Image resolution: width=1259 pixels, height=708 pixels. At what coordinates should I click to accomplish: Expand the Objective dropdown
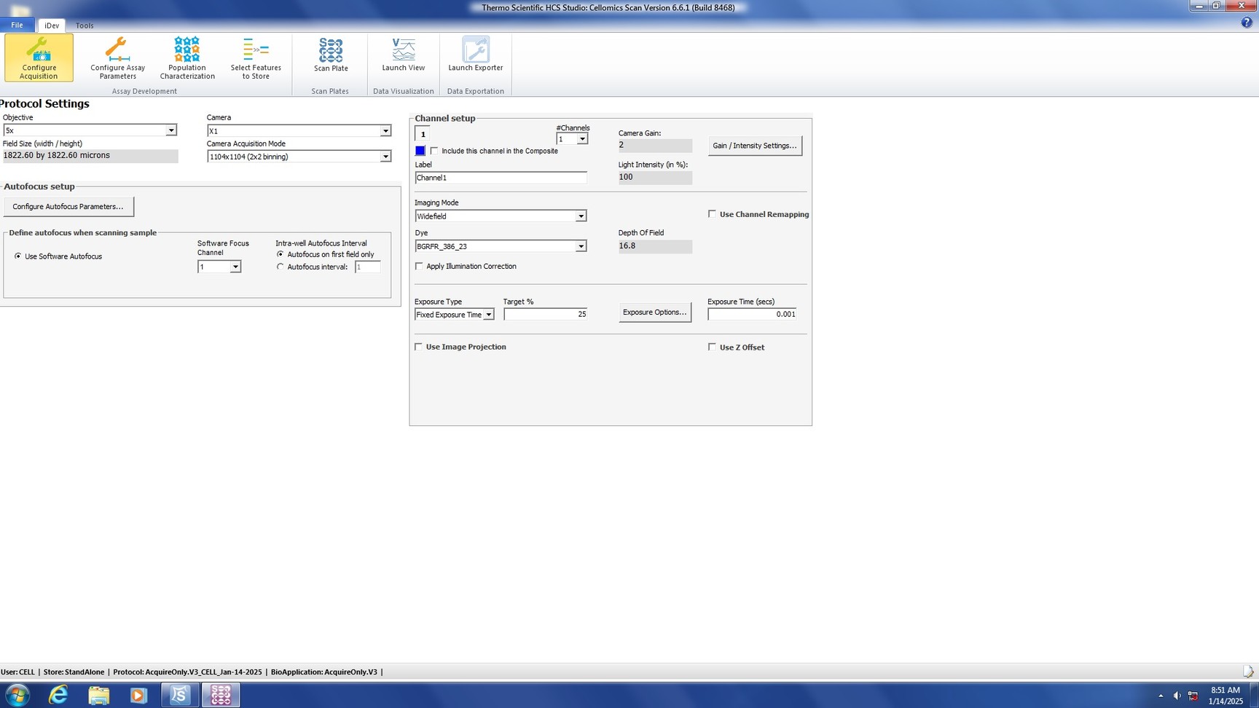click(170, 130)
